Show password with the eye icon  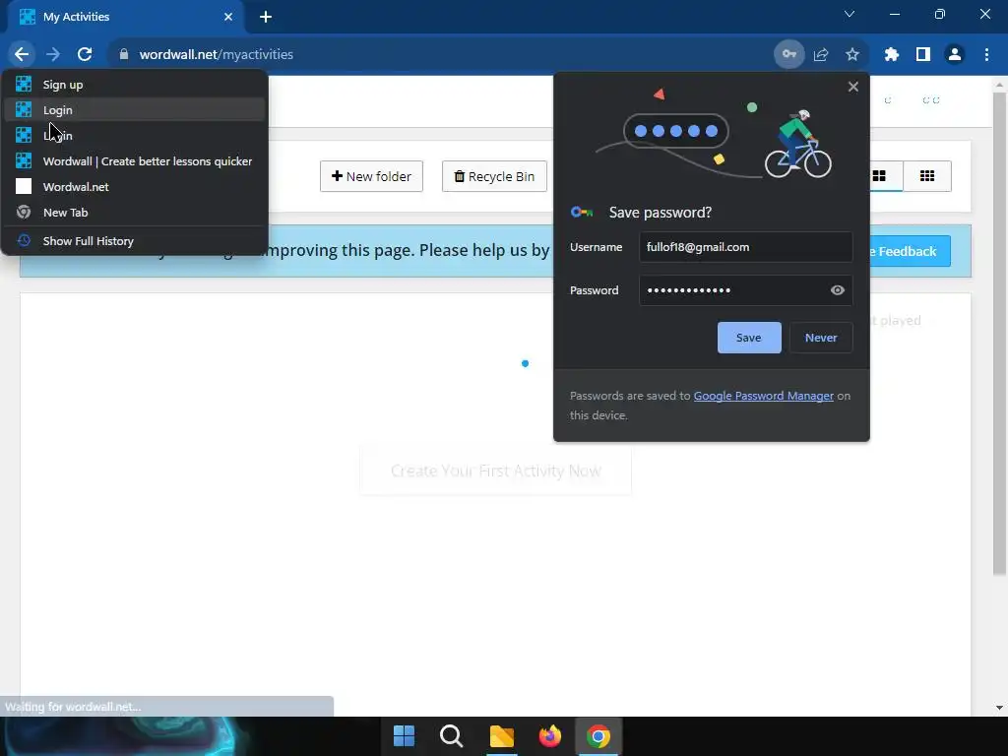pyautogui.click(x=837, y=290)
